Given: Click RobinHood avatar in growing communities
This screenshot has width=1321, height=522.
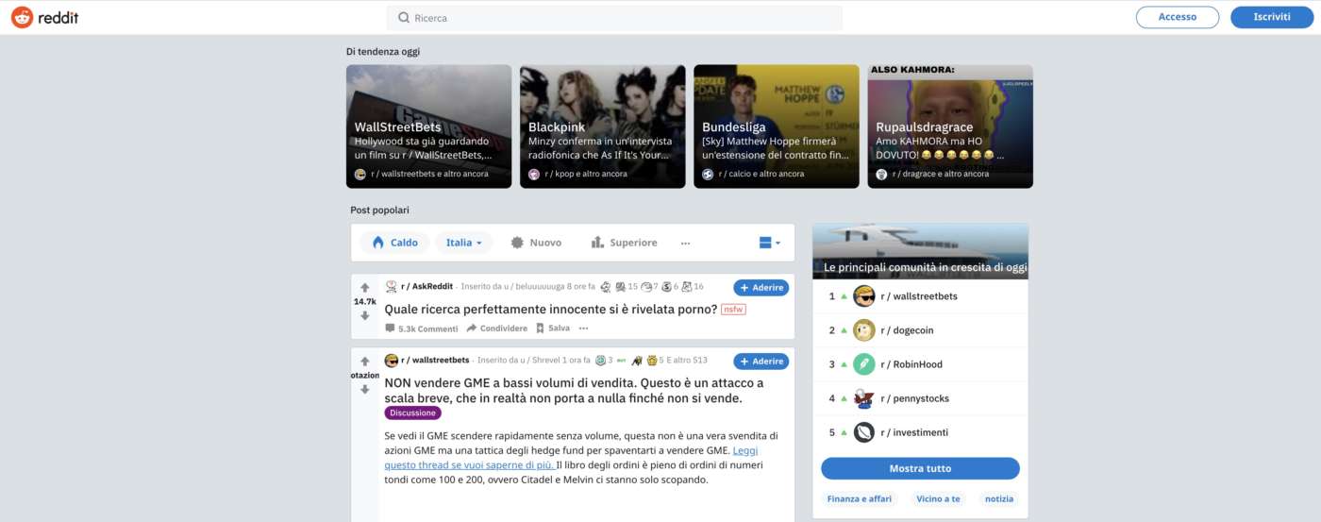Looking at the screenshot, I should 864,364.
